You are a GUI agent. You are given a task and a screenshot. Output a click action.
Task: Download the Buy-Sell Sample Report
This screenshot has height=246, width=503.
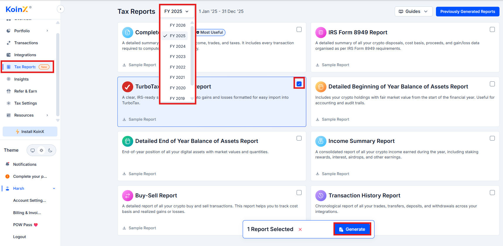point(139,228)
